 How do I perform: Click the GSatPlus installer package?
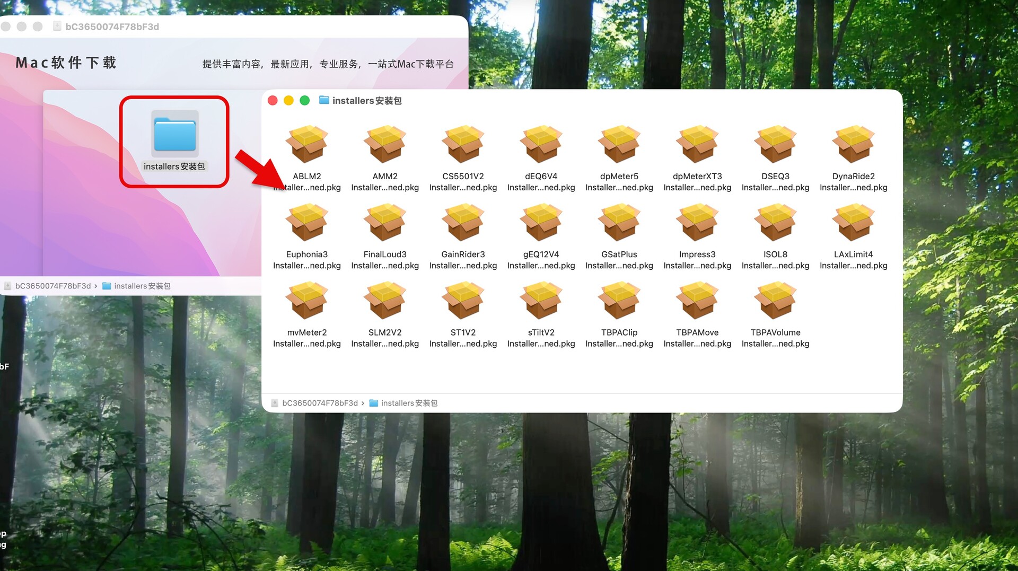click(619, 223)
